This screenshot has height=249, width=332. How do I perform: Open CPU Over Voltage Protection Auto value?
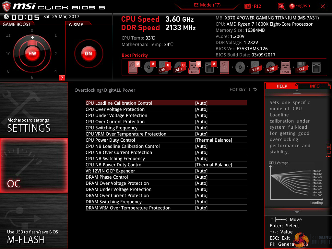click(x=201, y=109)
